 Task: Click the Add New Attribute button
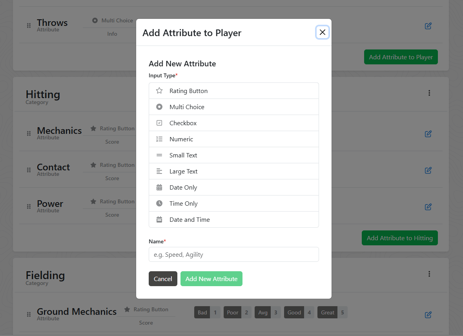coord(211,279)
